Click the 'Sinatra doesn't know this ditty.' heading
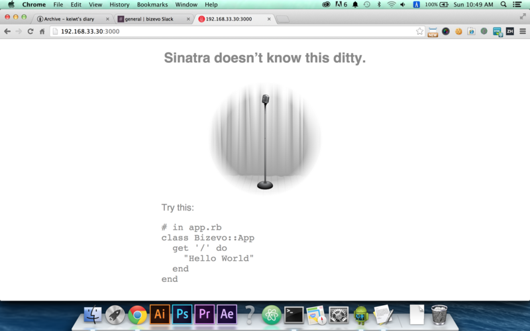The image size is (530, 331). click(x=264, y=58)
